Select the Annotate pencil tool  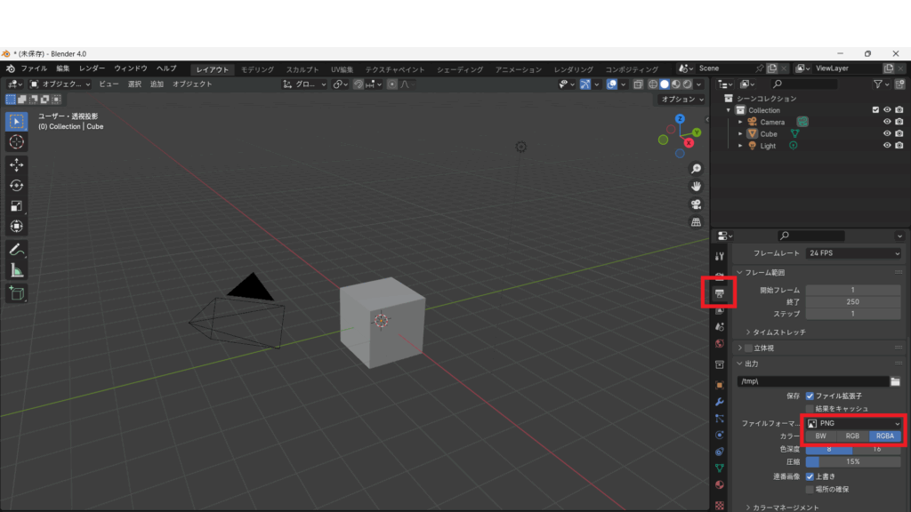16,250
